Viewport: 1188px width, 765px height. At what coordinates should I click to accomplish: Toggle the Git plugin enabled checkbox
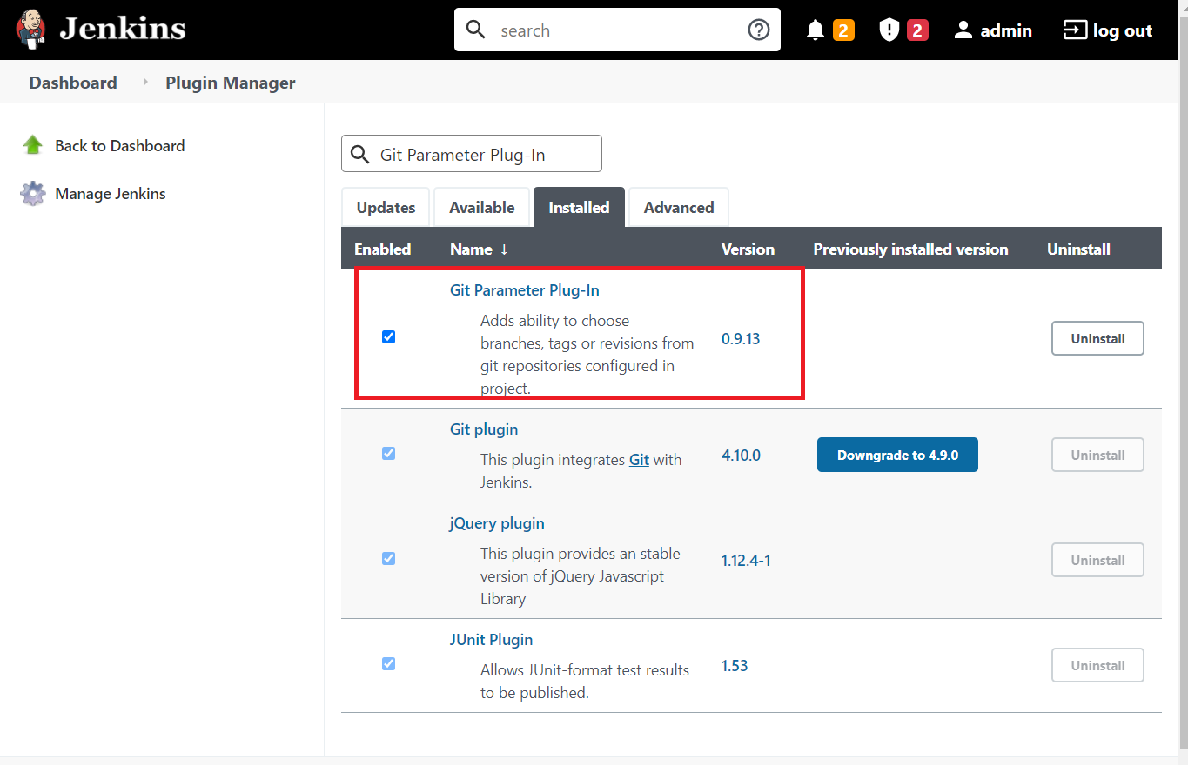click(x=388, y=453)
